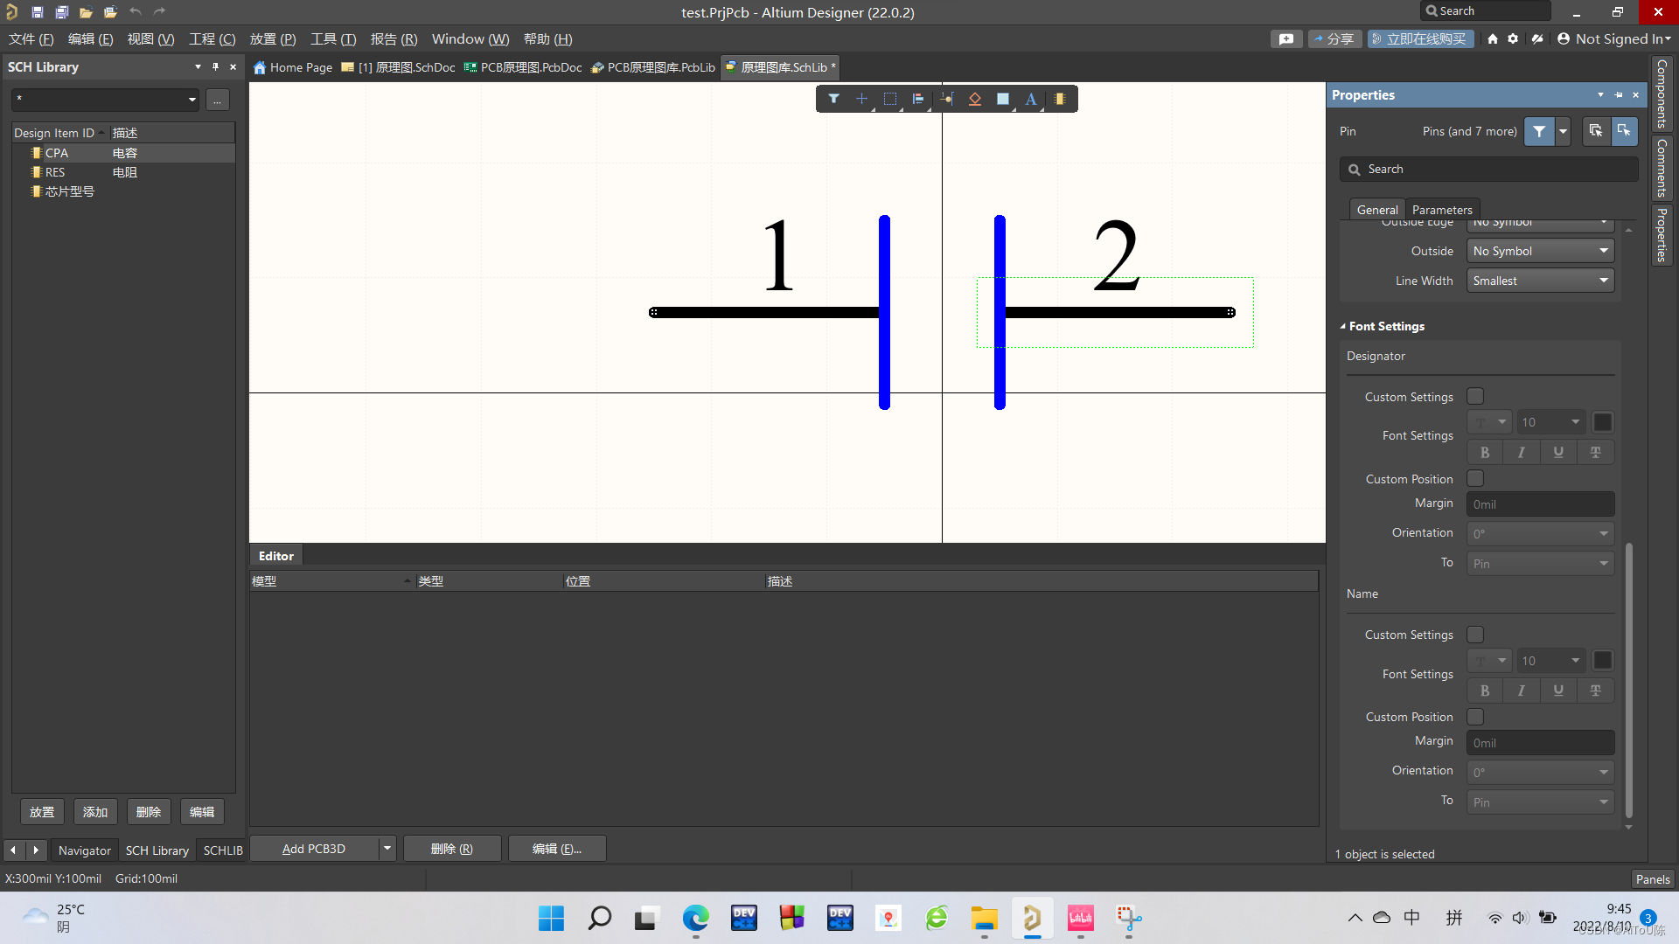The image size is (1679, 944).
Task: Collapse the Font Settings section
Action: [x=1343, y=326]
